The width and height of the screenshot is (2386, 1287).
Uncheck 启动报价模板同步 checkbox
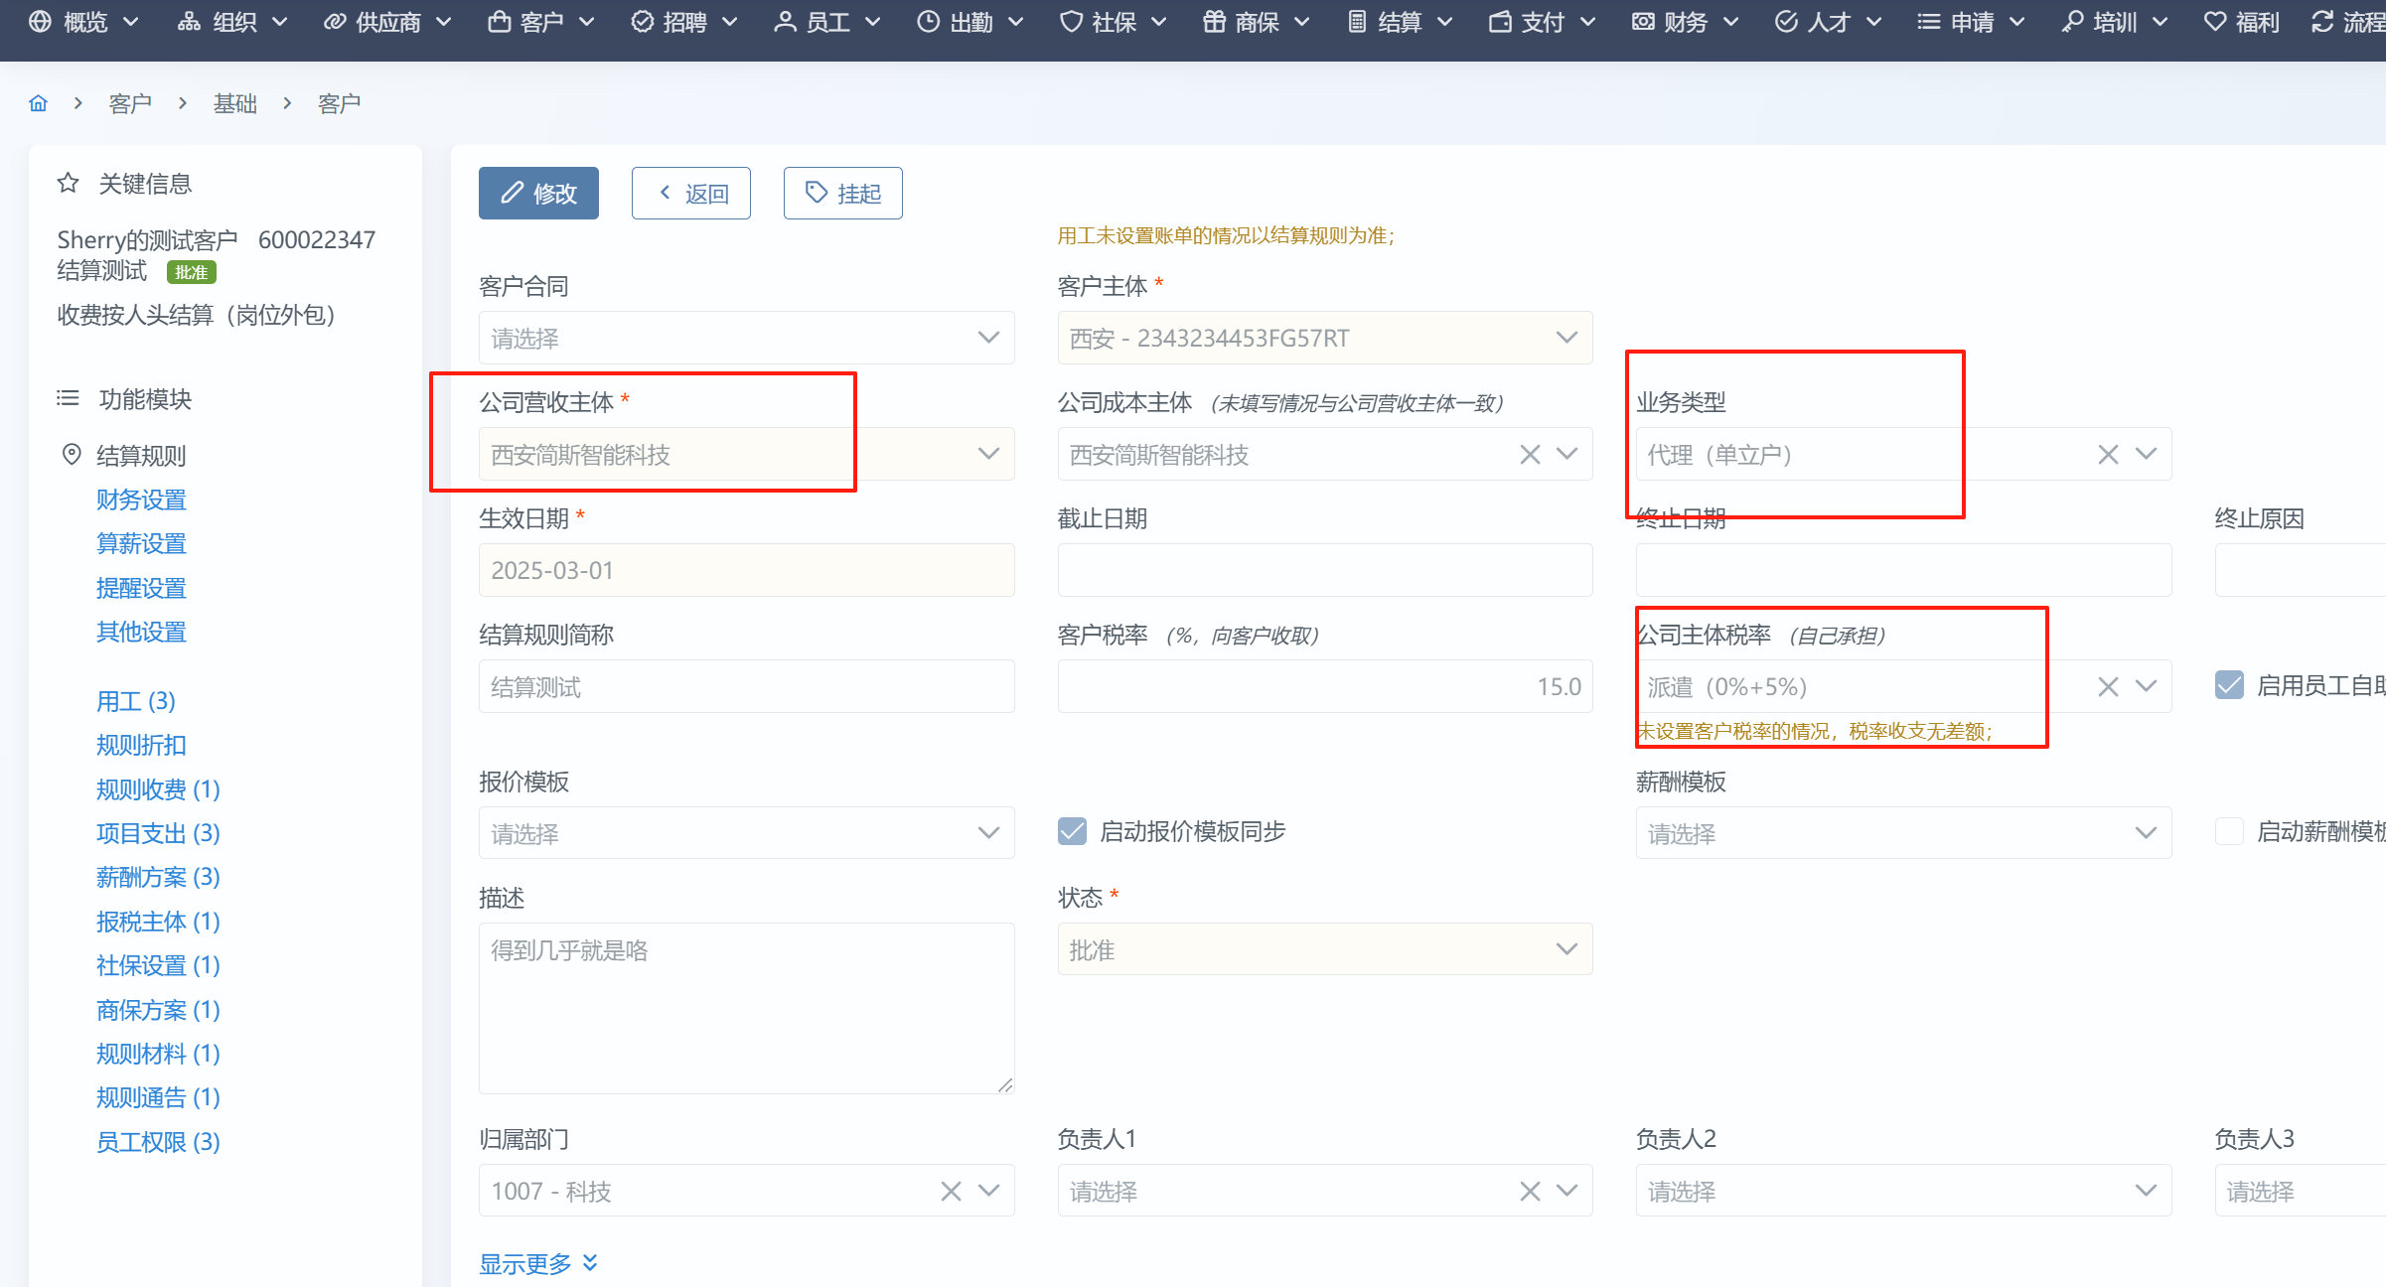point(1073,831)
